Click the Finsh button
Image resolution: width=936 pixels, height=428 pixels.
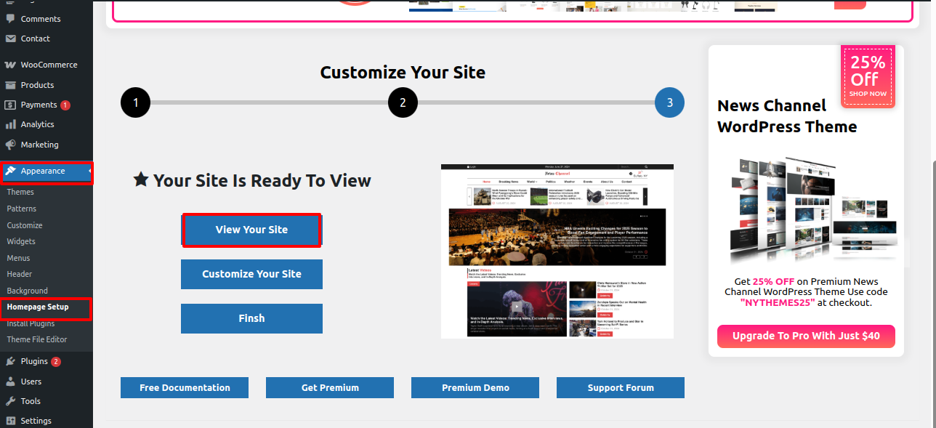coord(251,318)
